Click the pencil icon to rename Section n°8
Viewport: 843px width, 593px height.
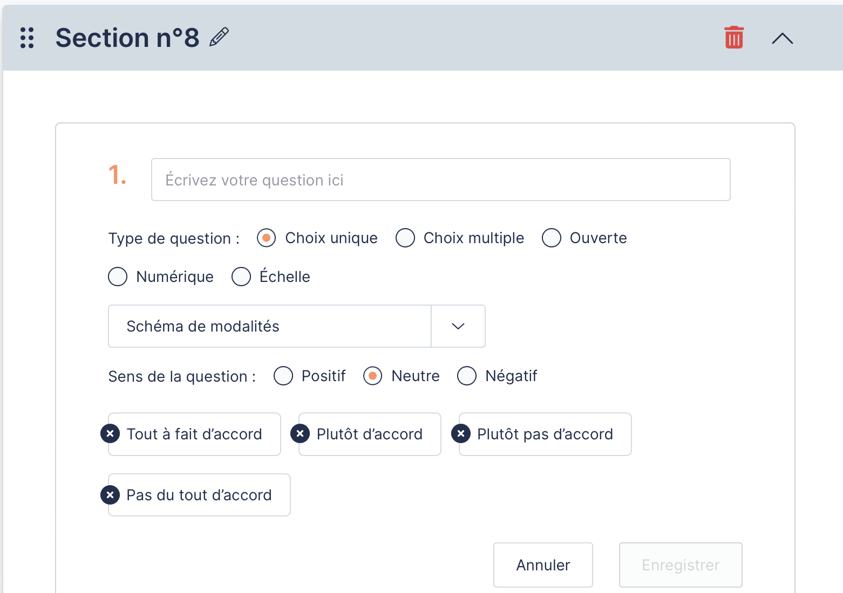coord(219,38)
